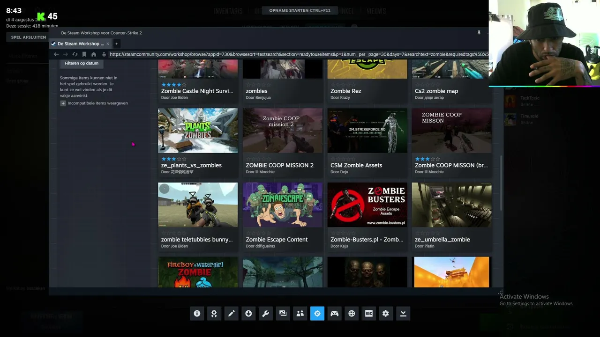Viewport: 600px width, 337px height.
Task: Open the screenshots icon in overlay toolbar
Action: (283, 314)
